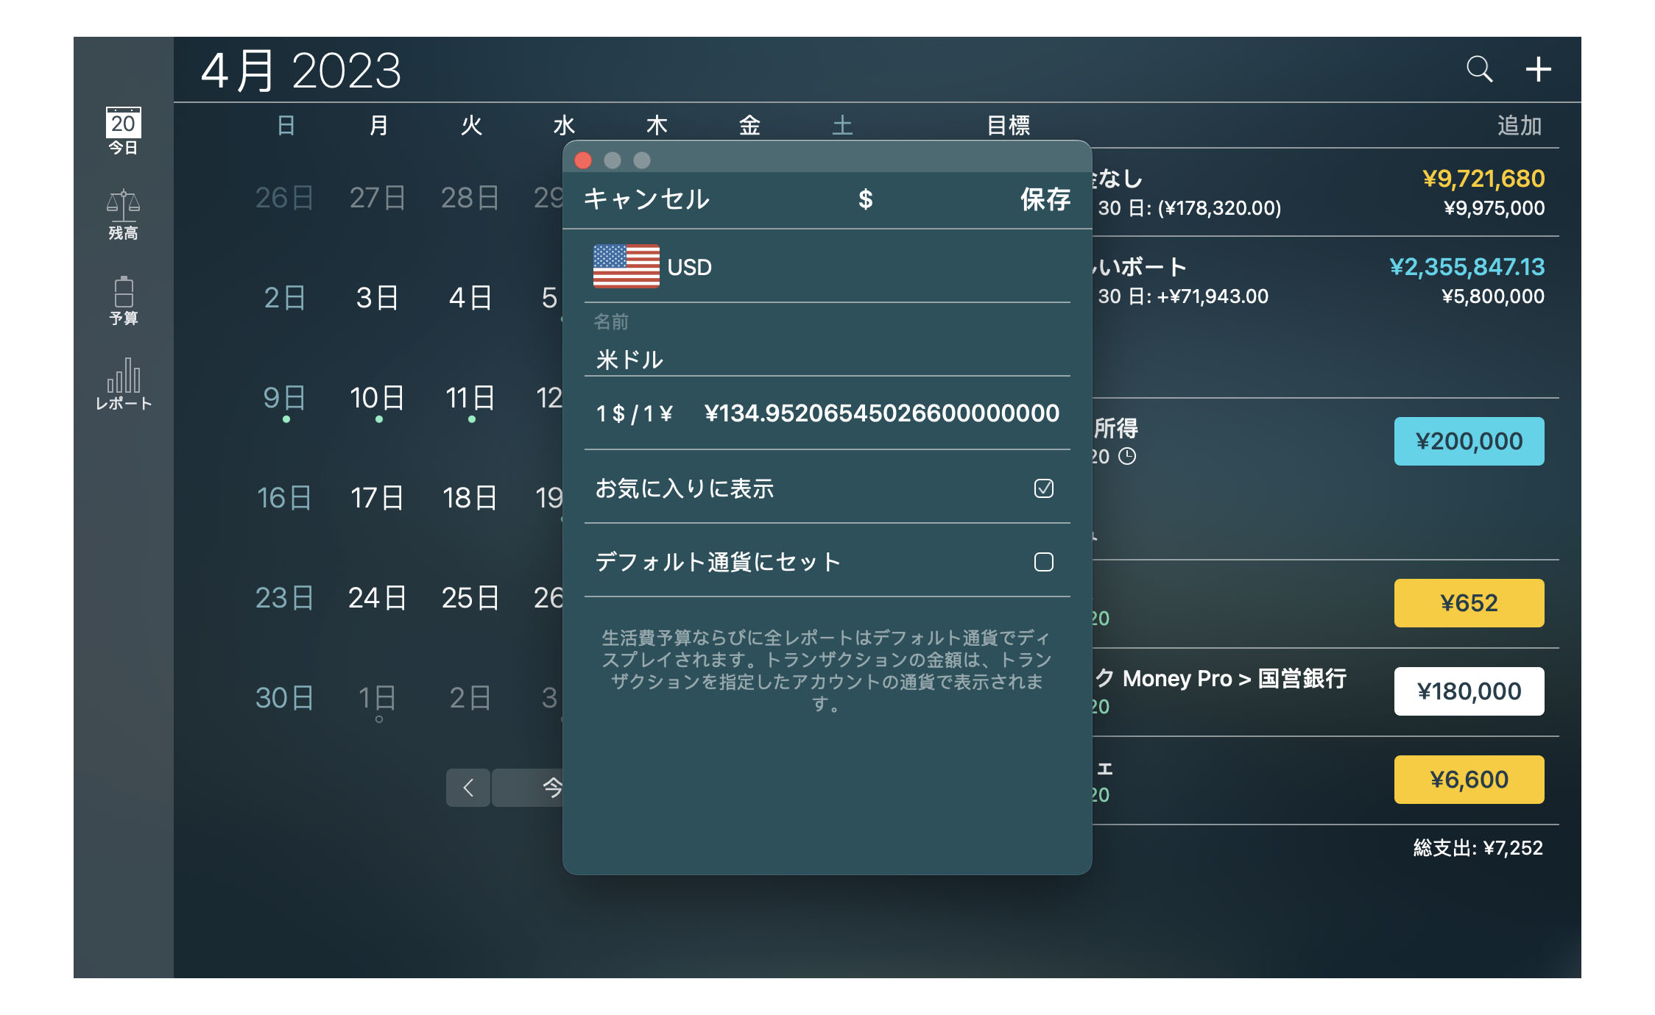This screenshot has height=1015, width=1655.
Task: Go to previous month with arrow
Action: (468, 788)
